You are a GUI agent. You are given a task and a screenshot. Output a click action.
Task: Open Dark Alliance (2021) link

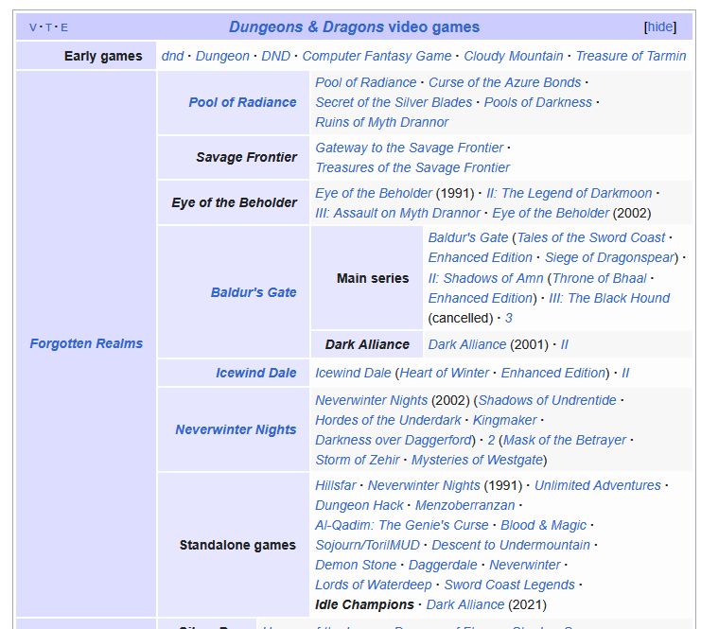(465, 604)
